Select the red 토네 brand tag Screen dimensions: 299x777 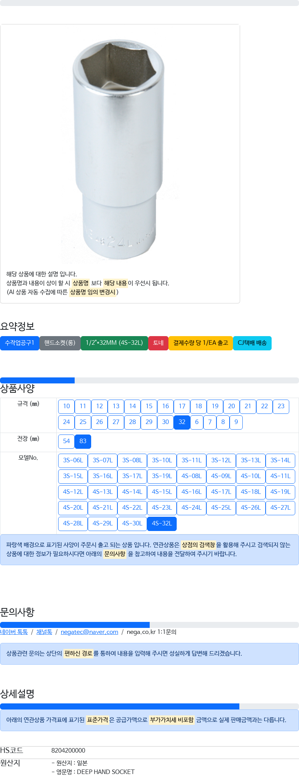[158, 343]
